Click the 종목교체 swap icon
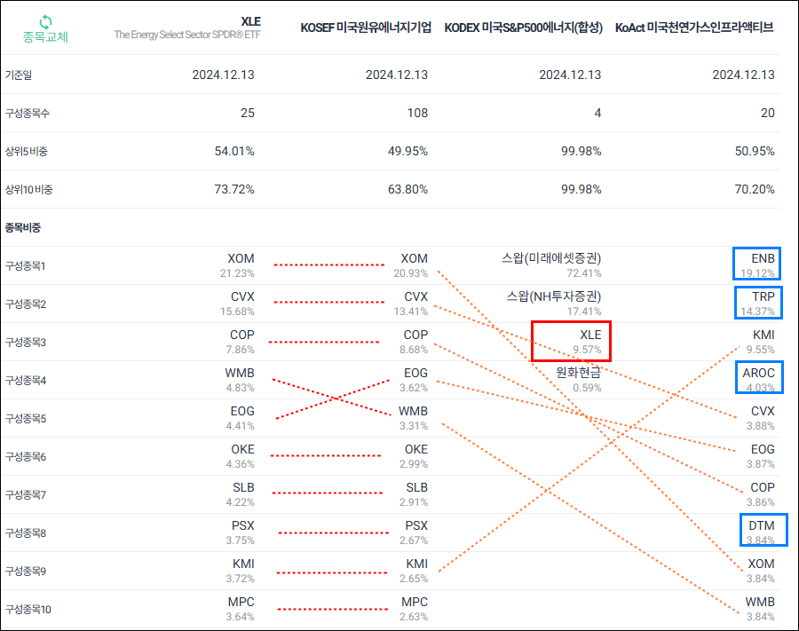The width and height of the screenshot is (799, 631). coord(45,22)
